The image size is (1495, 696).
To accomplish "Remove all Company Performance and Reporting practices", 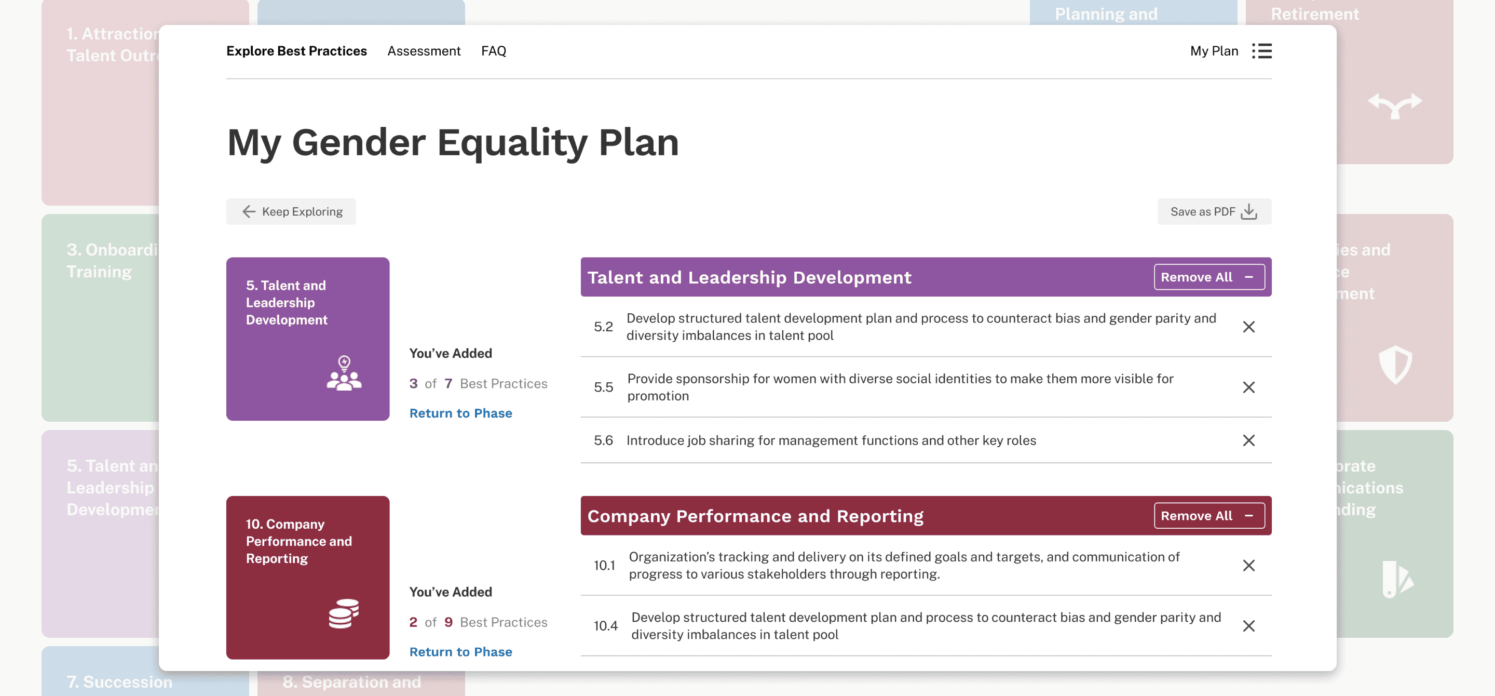I will (x=1208, y=516).
